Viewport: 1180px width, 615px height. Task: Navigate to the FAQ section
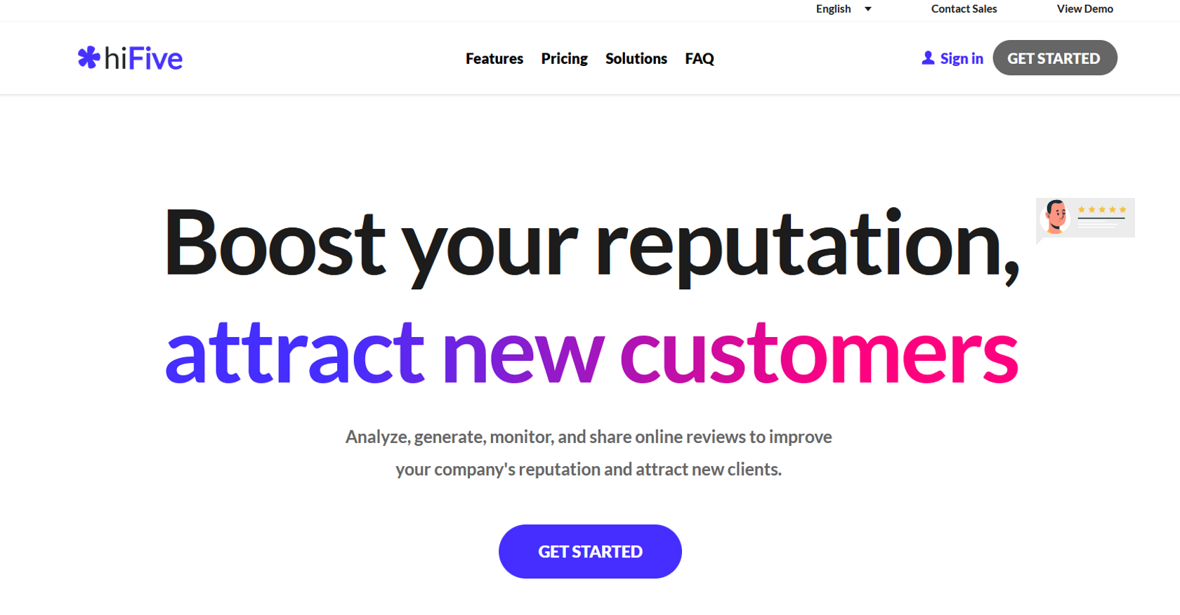pos(699,58)
